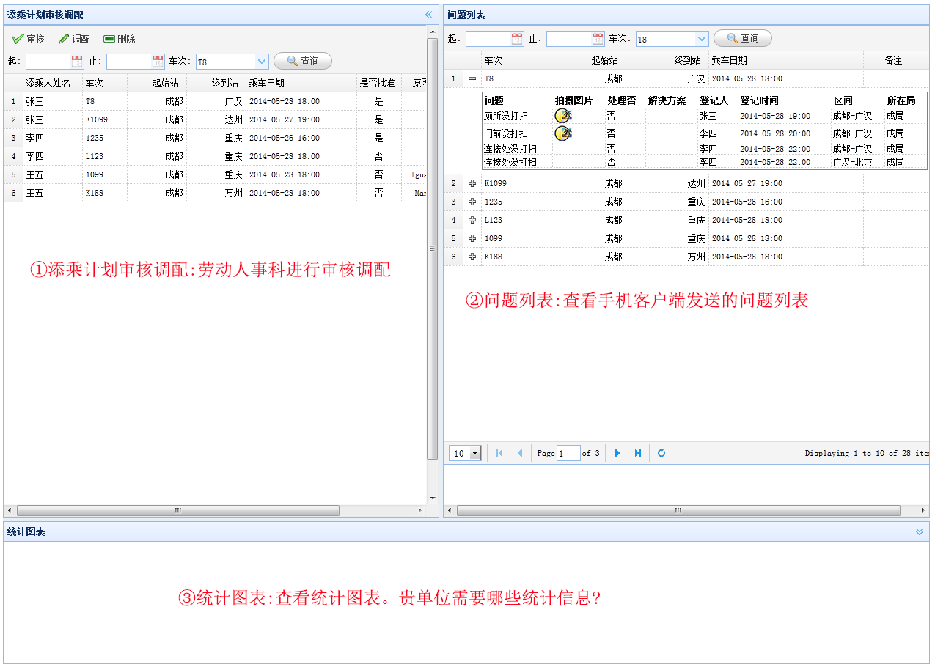View photo icon for 厕所没打扫 issue
The image size is (935, 670).
click(x=563, y=116)
